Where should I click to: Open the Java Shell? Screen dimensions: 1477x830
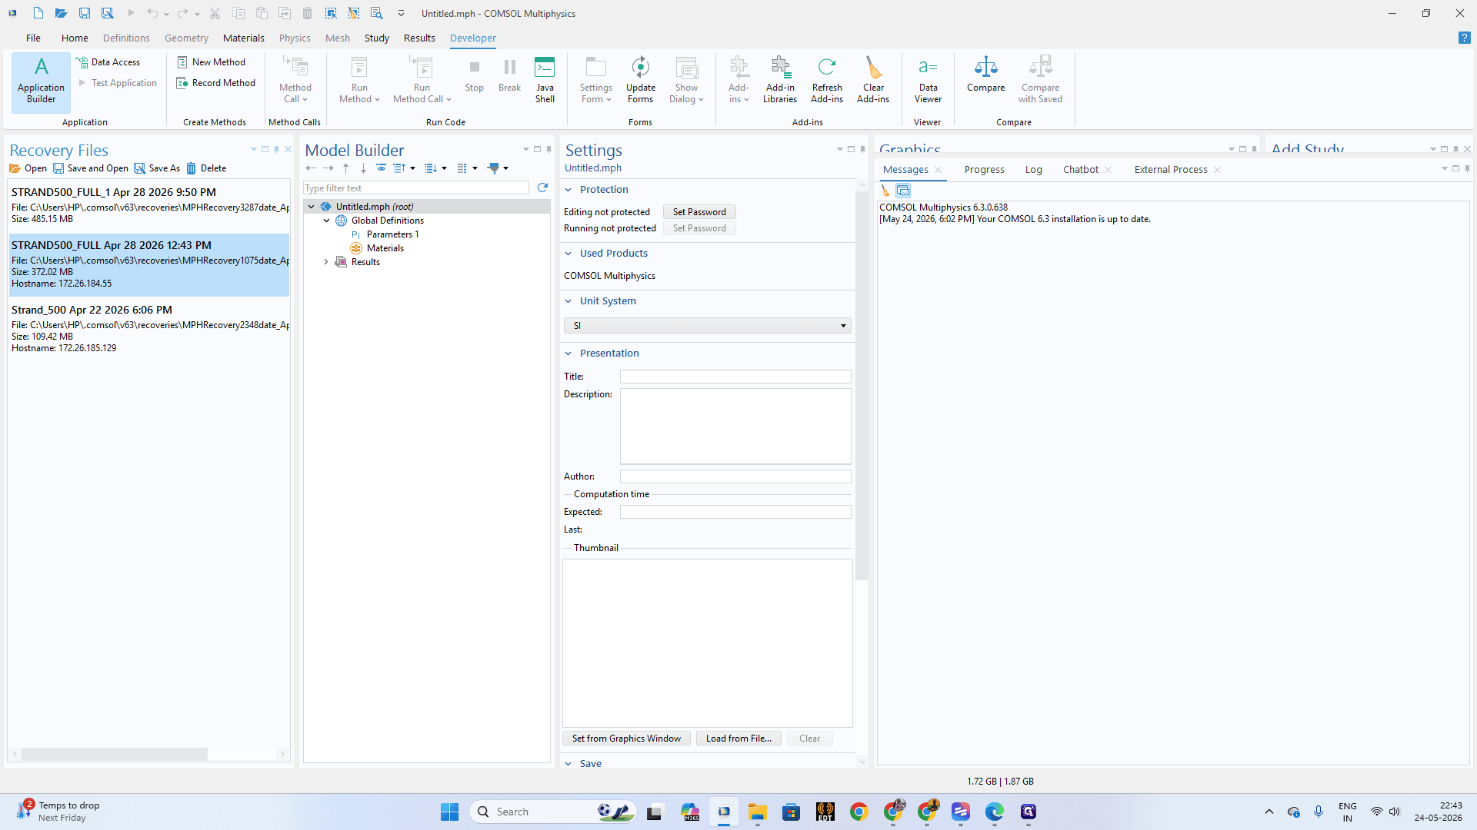[545, 80]
